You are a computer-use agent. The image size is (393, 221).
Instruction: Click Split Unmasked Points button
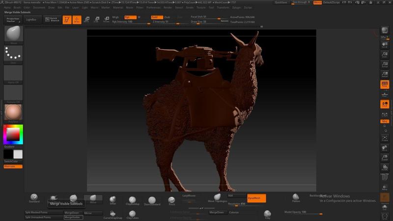pyautogui.click(x=44, y=217)
